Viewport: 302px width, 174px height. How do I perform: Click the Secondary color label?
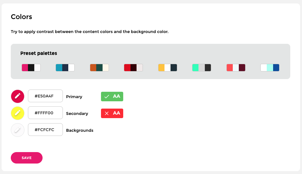77,113
